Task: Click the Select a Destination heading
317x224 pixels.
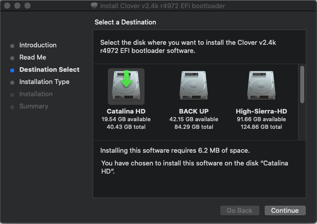Action: [x=125, y=22]
